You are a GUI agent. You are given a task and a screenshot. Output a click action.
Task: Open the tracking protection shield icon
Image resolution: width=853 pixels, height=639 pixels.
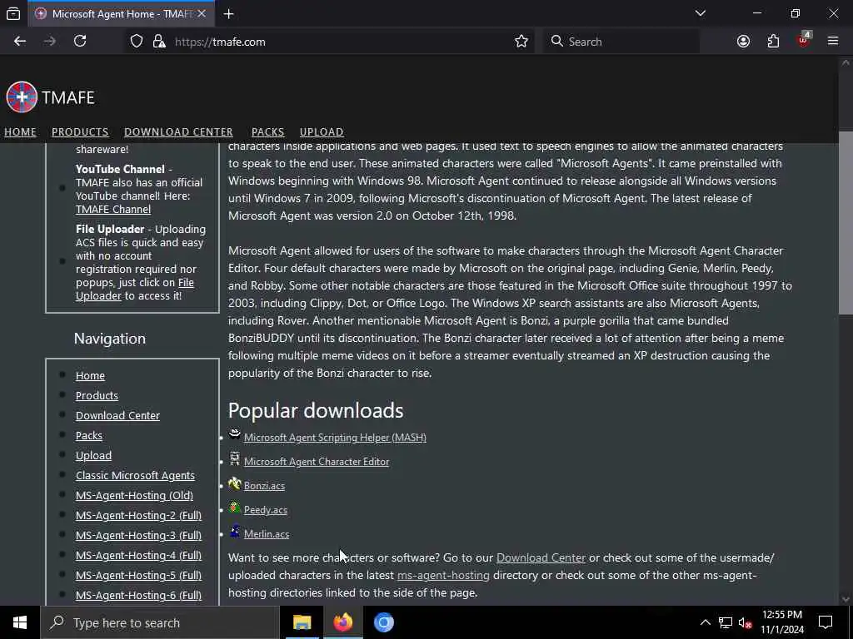(x=137, y=42)
